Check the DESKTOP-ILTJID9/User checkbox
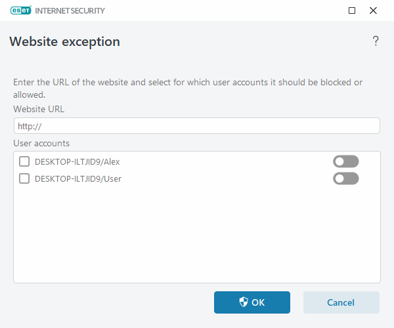Viewport: 394px width, 328px height. 24,178
